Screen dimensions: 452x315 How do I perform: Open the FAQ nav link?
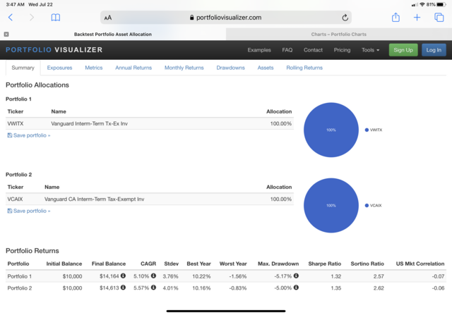coord(287,50)
